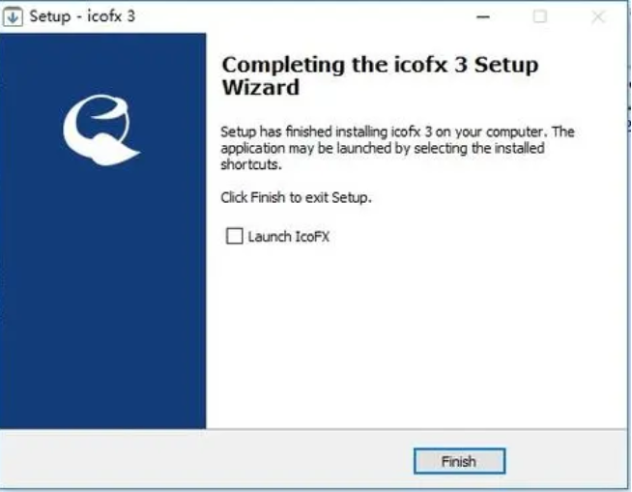Viewport: 632px width, 492px height.
Task: Click the Finish button
Action: click(459, 461)
